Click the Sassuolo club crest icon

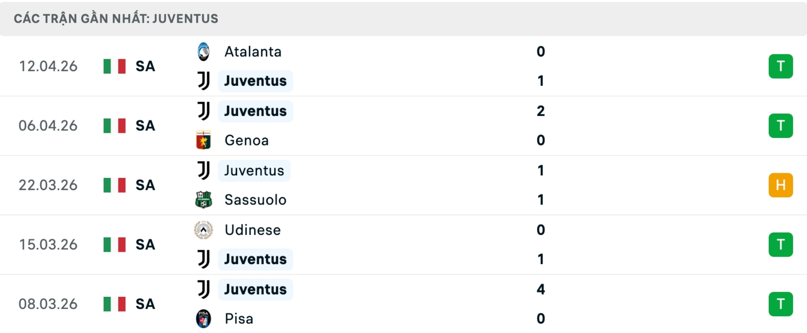pyautogui.click(x=203, y=200)
